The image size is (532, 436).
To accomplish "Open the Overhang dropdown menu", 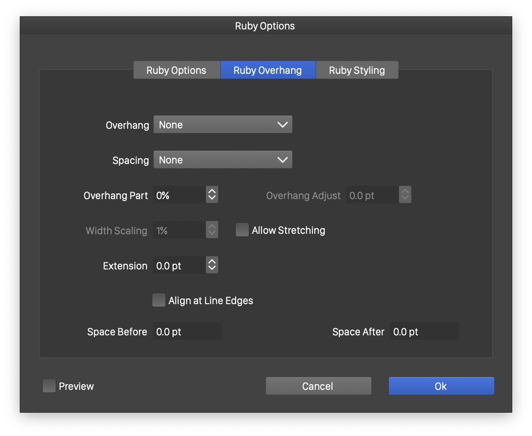I will (x=223, y=125).
